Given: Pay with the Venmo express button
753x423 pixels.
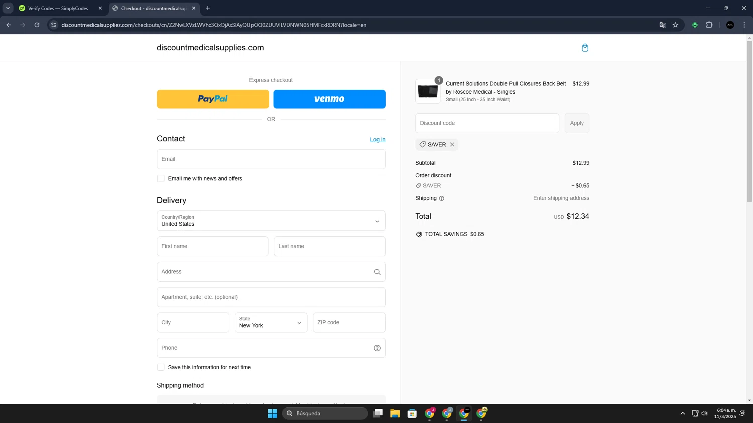Looking at the screenshot, I should pos(329,99).
